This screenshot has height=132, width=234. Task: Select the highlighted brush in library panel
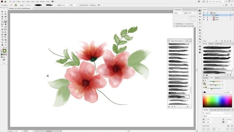click(179, 97)
